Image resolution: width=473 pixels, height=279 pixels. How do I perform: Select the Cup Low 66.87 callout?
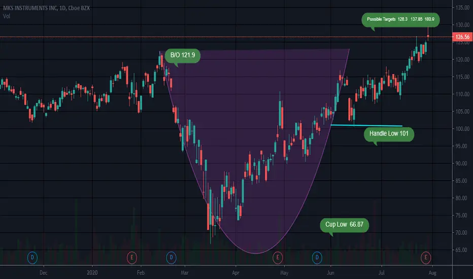coord(344,225)
